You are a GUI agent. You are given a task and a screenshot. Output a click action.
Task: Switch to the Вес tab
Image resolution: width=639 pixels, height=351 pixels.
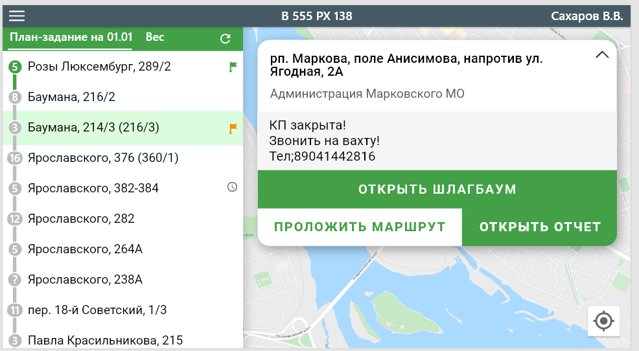(x=155, y=38)
